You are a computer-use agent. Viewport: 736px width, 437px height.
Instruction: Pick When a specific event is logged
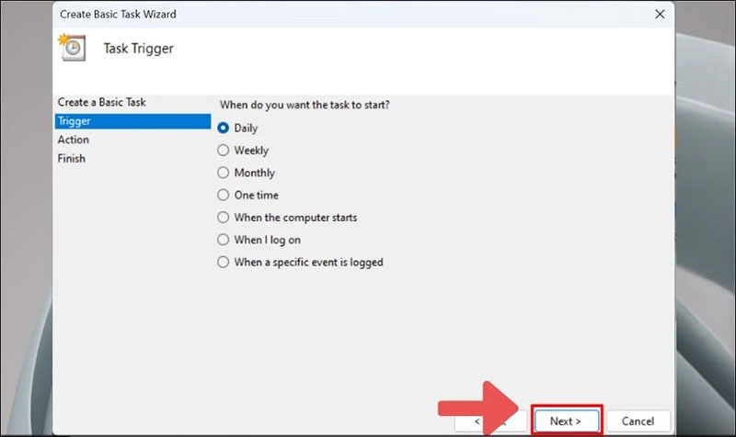click(x=223, y=262)
